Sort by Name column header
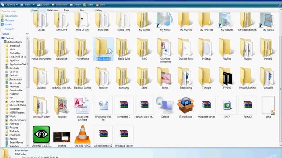 coord(38,10)
